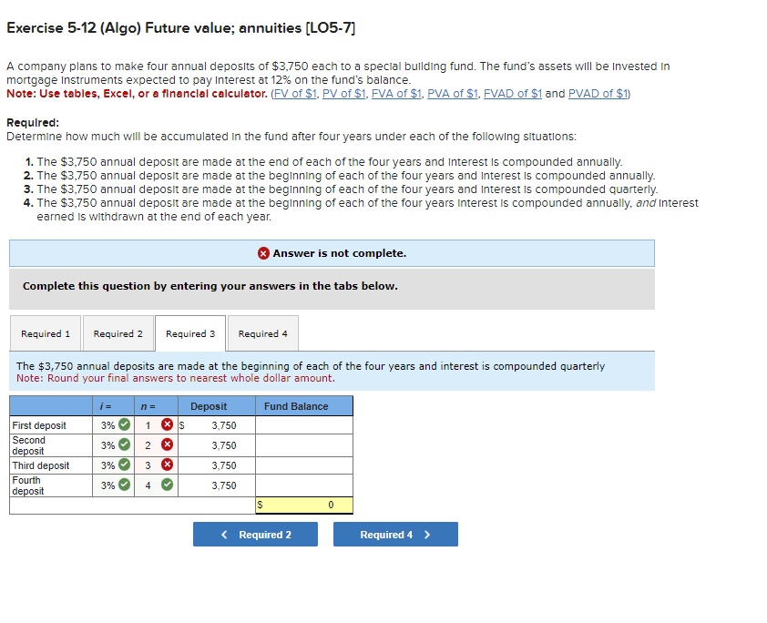Screen dimensions: 767x623
Task: Click the red X icon beside n value 1
Action: click(165, 424)
